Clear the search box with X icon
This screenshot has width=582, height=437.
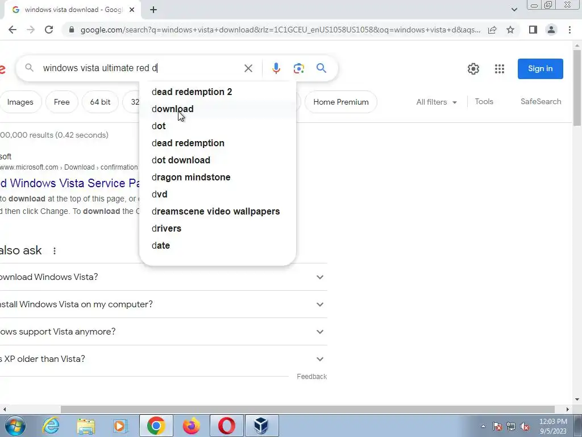(248, 68)
